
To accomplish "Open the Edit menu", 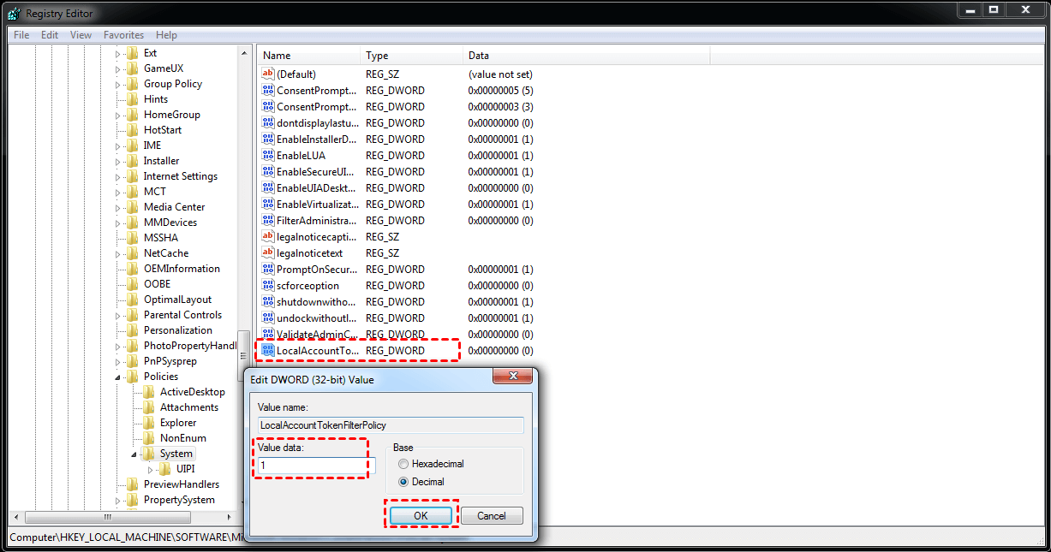I will (50, 35).
